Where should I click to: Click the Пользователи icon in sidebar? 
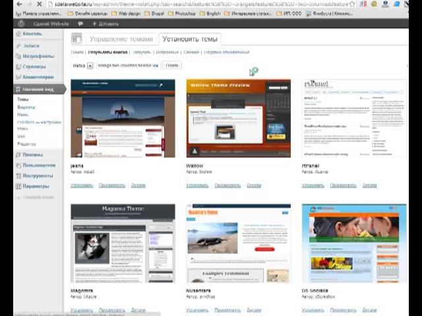[18, 165]
